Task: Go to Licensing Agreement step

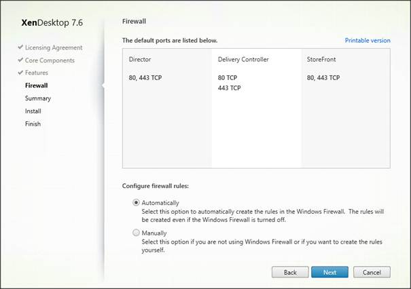Action: tap(54, 47)
